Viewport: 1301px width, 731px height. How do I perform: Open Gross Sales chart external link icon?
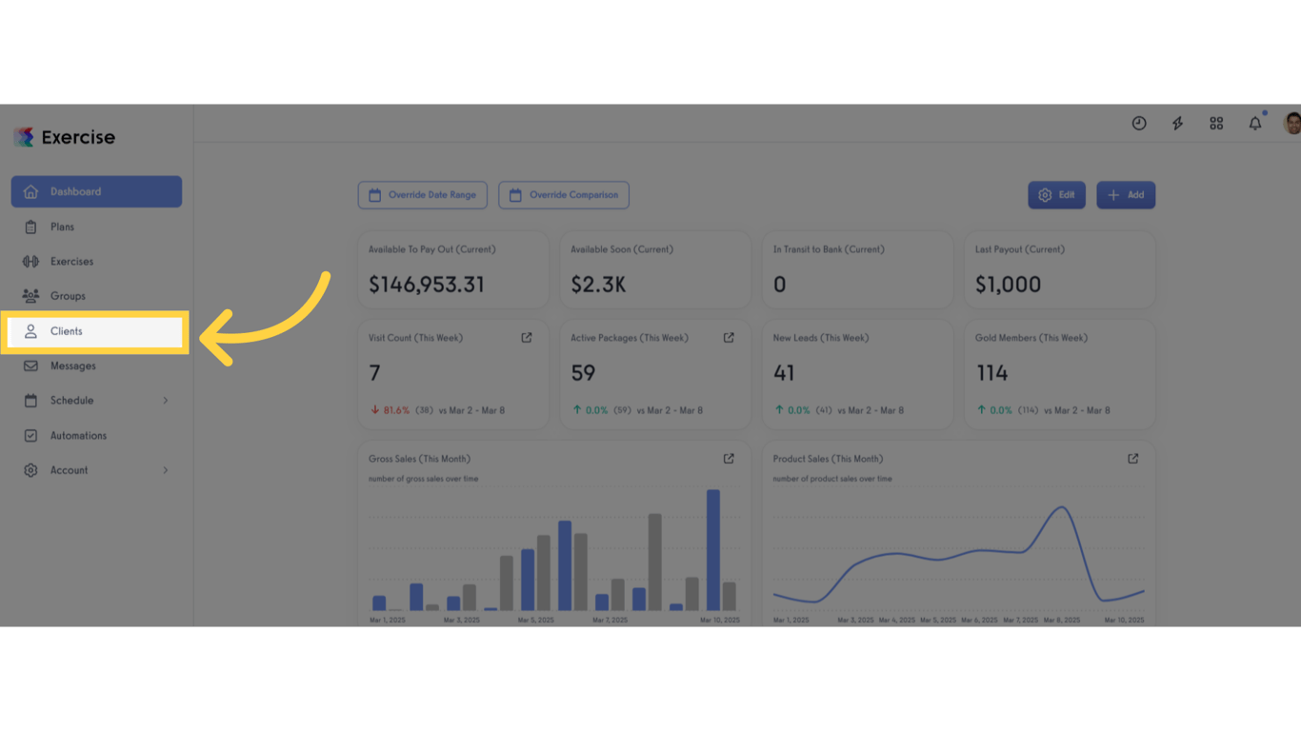click(x=729, y=459)
